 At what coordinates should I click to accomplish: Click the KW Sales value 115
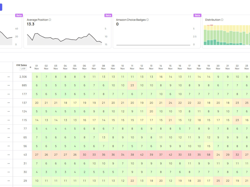pos(24,120)
